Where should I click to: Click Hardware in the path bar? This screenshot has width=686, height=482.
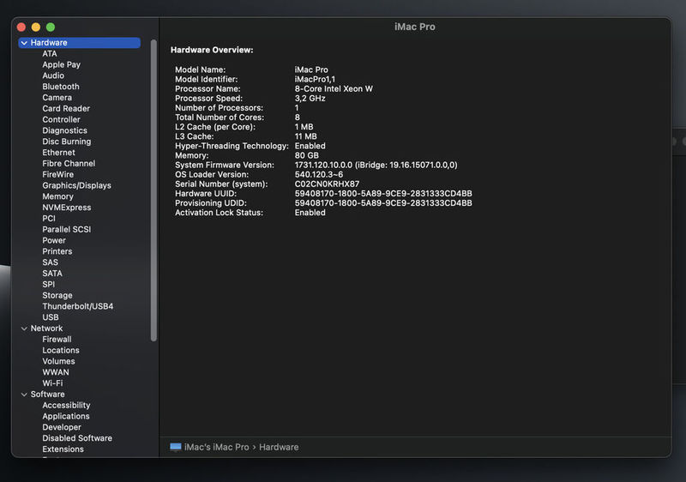(279, 448)
